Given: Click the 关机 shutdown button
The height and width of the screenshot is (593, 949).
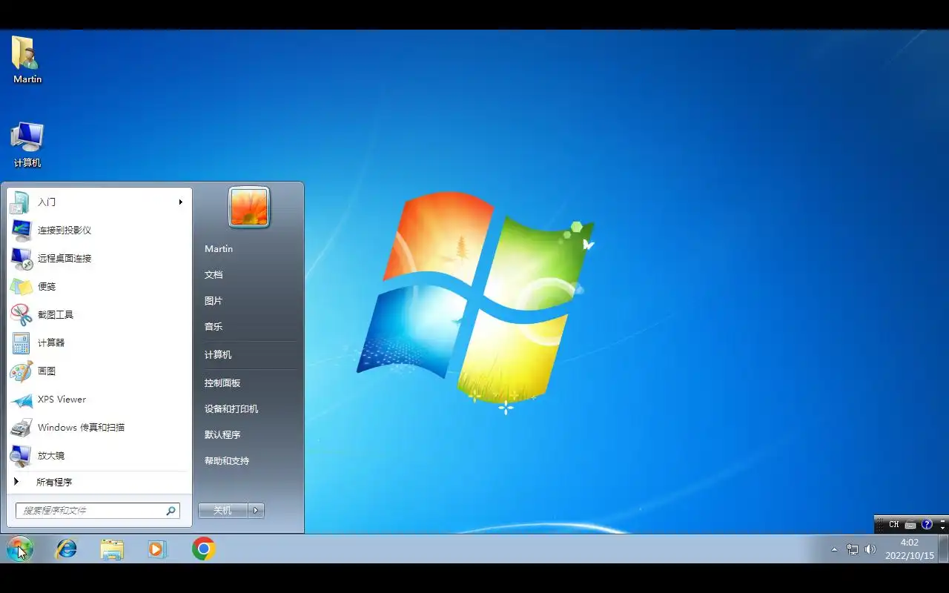Looking at the screenshot, I should pos(223,510).
